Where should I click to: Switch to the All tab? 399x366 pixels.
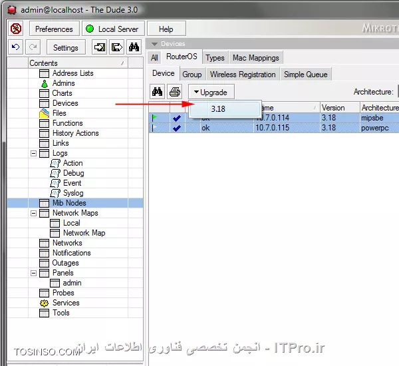154,58
